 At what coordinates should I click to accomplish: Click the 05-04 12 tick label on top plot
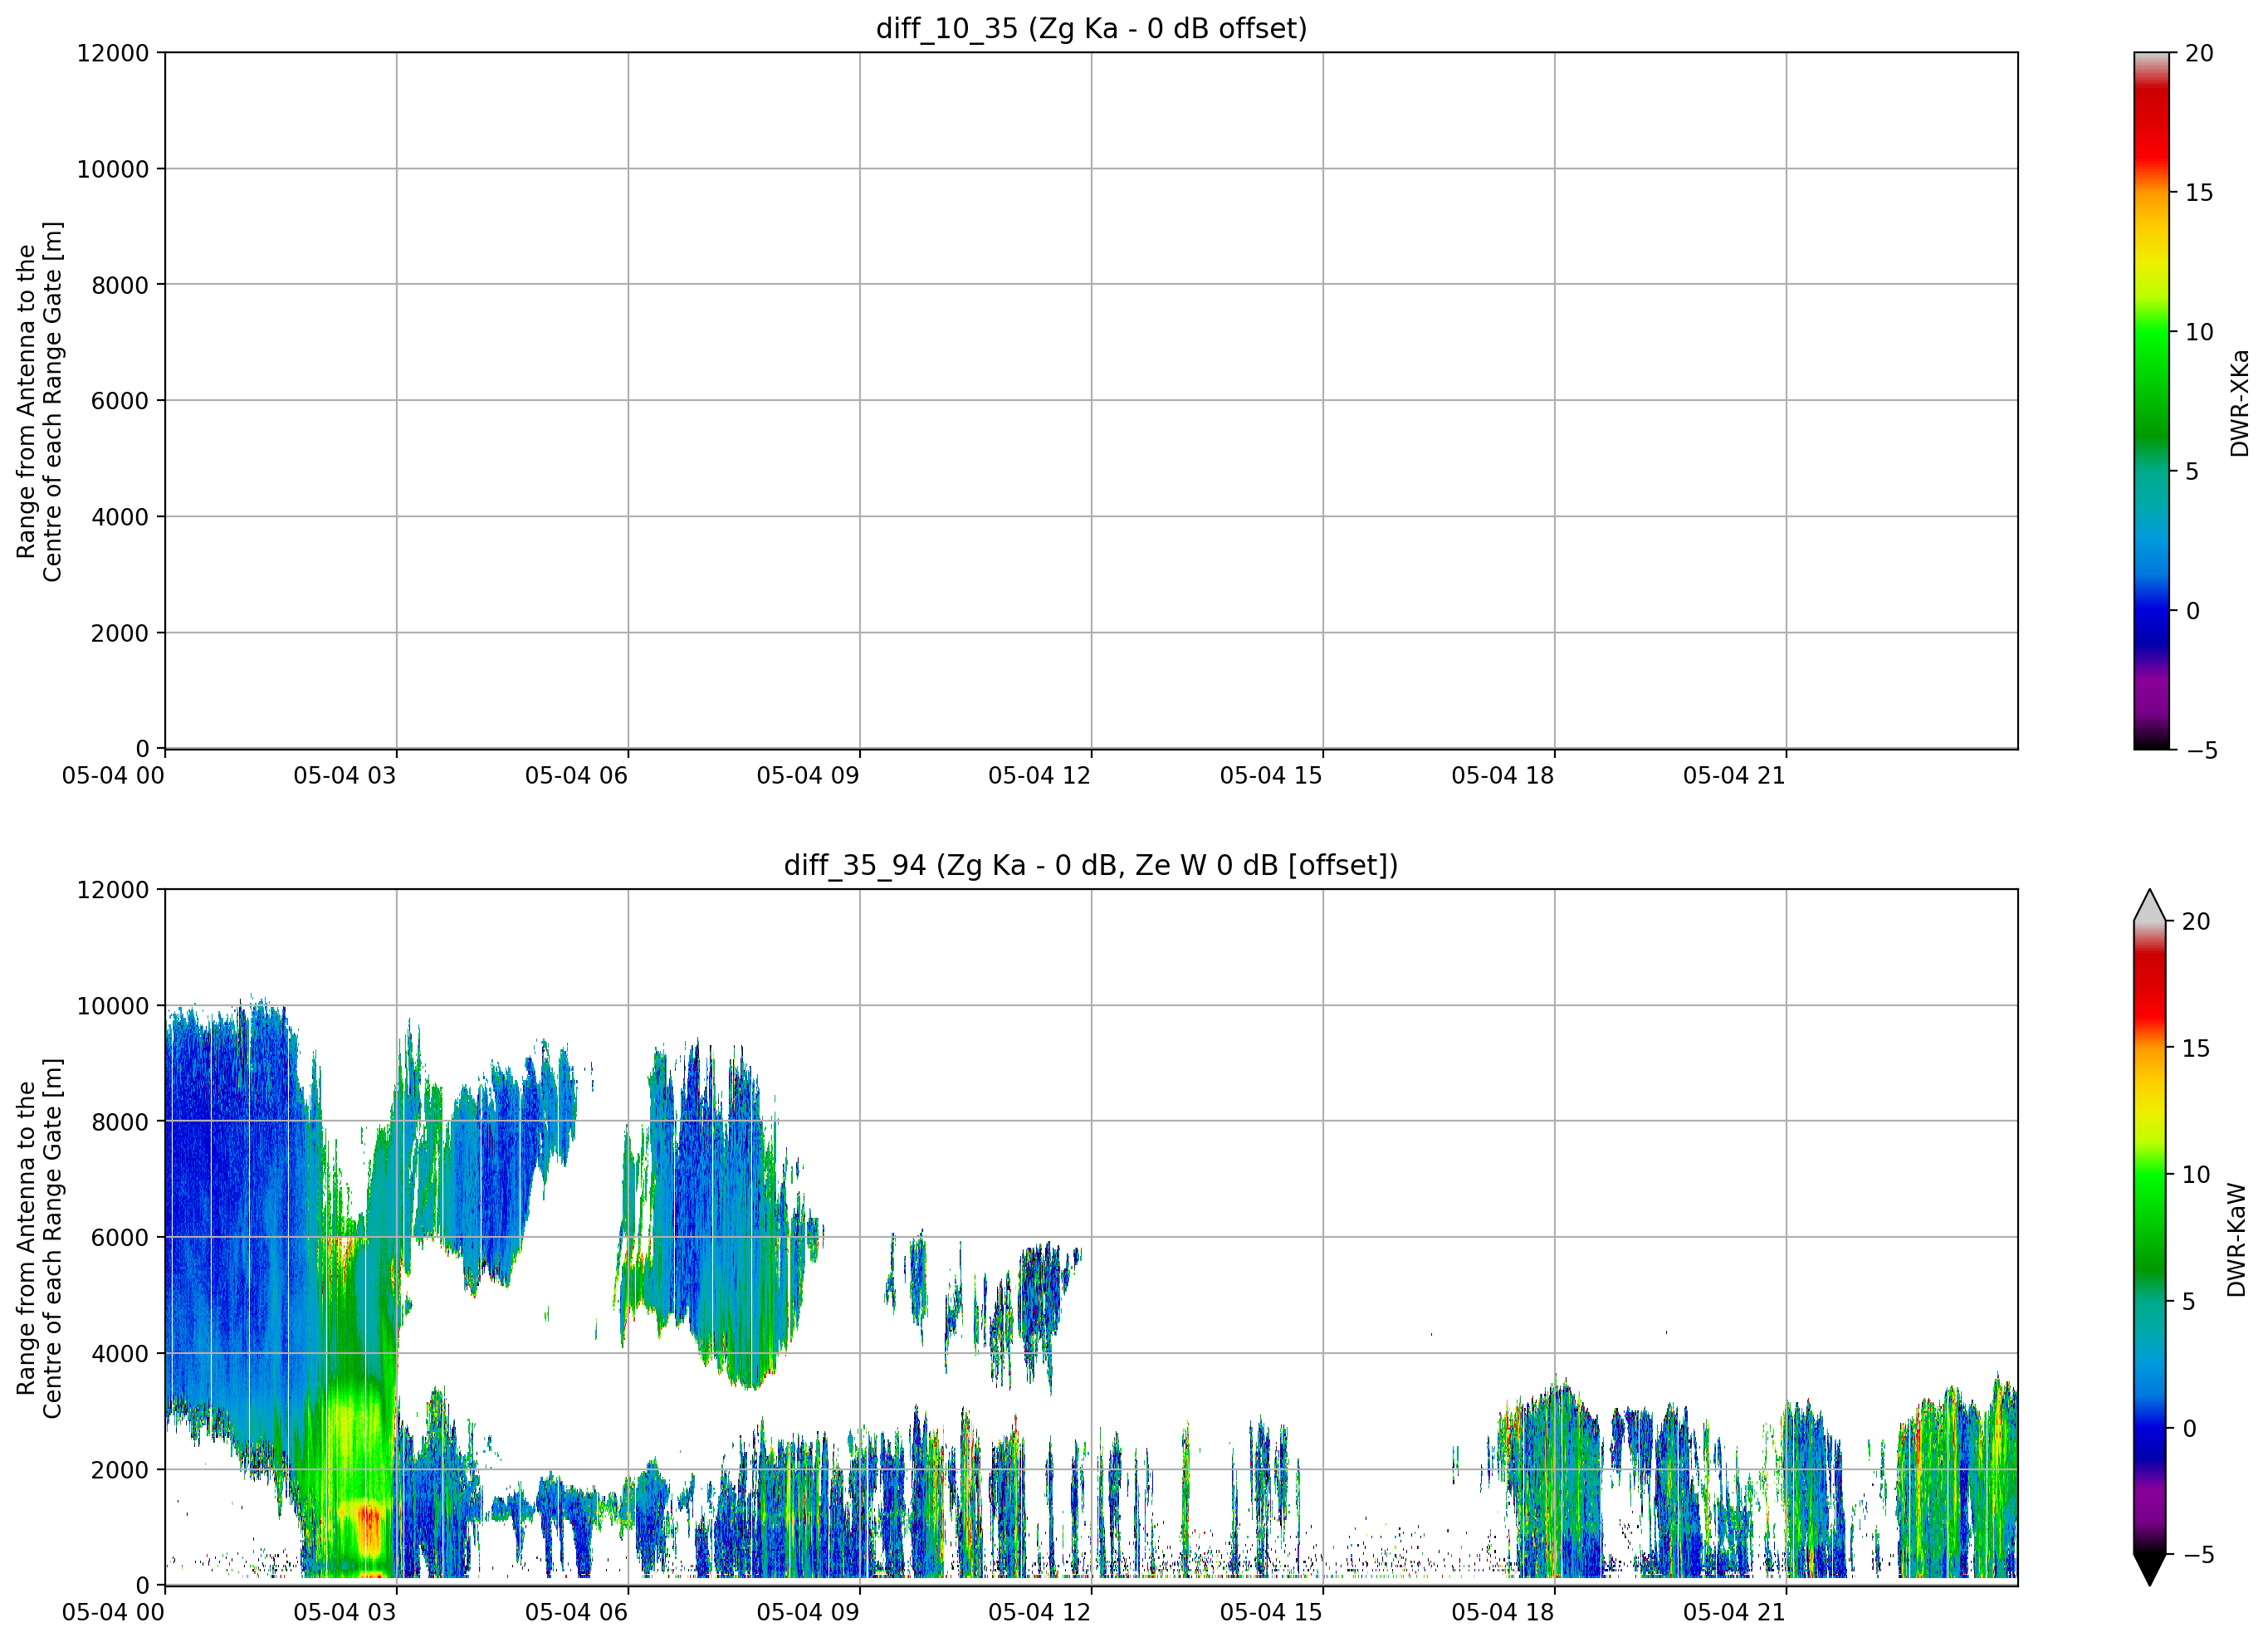[x=1039, y=775]
